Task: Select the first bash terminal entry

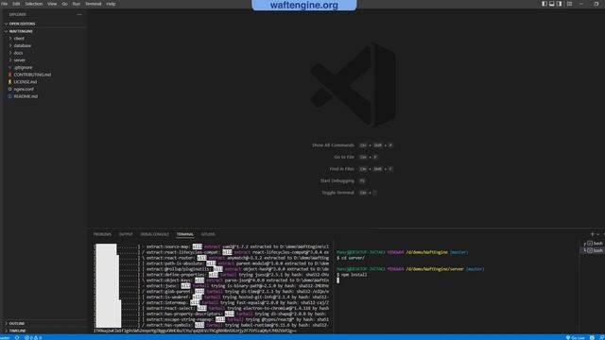Action: (595, 244)
